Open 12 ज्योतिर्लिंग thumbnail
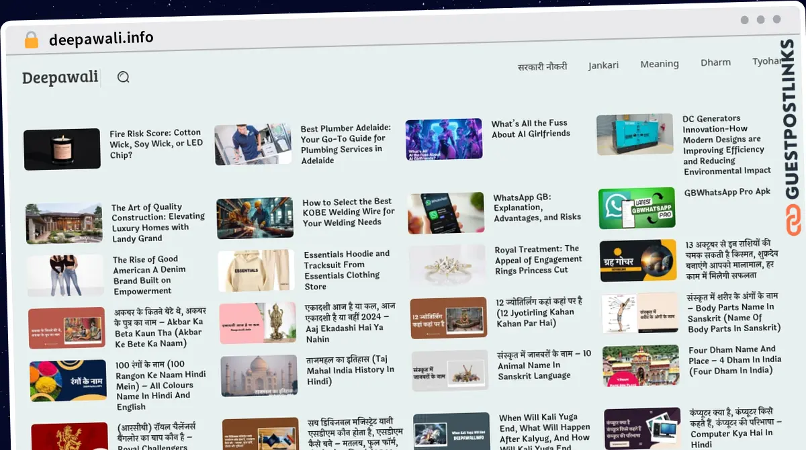Viewport: 806px width, 450px height. [x=449, y=318]
